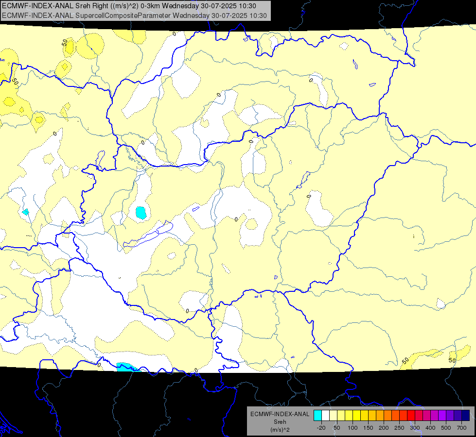
Task: Click the -20 legend scale label
Action: coord(321,428)
